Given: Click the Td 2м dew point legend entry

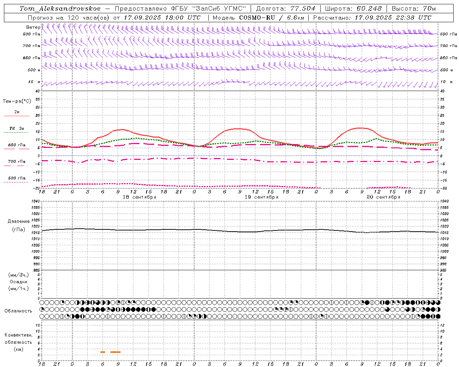Looking at the screenshot, I should [x=16, y=129].
